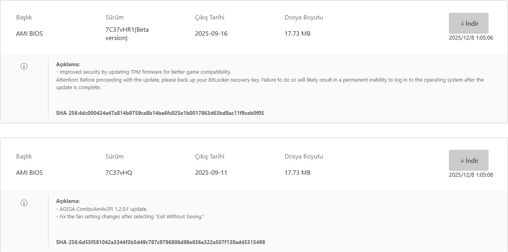The height and width of the screenshot is (252, 508).
Task: Click the AGESA ComboAm4v2PI 1.2.0.F update line
Action: [x=102, y=209]
